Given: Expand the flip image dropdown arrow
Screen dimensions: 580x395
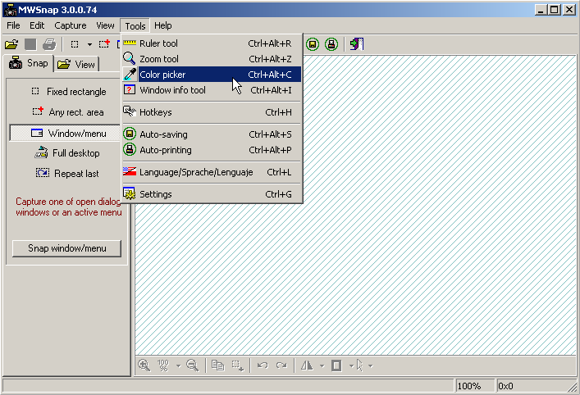Looking at the screenshot, I should click(x=322, y=365).
